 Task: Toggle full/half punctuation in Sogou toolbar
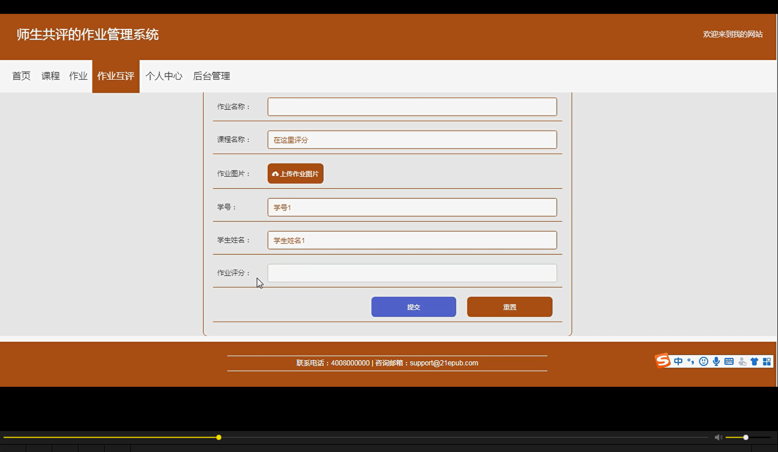[x=690, y=361]
